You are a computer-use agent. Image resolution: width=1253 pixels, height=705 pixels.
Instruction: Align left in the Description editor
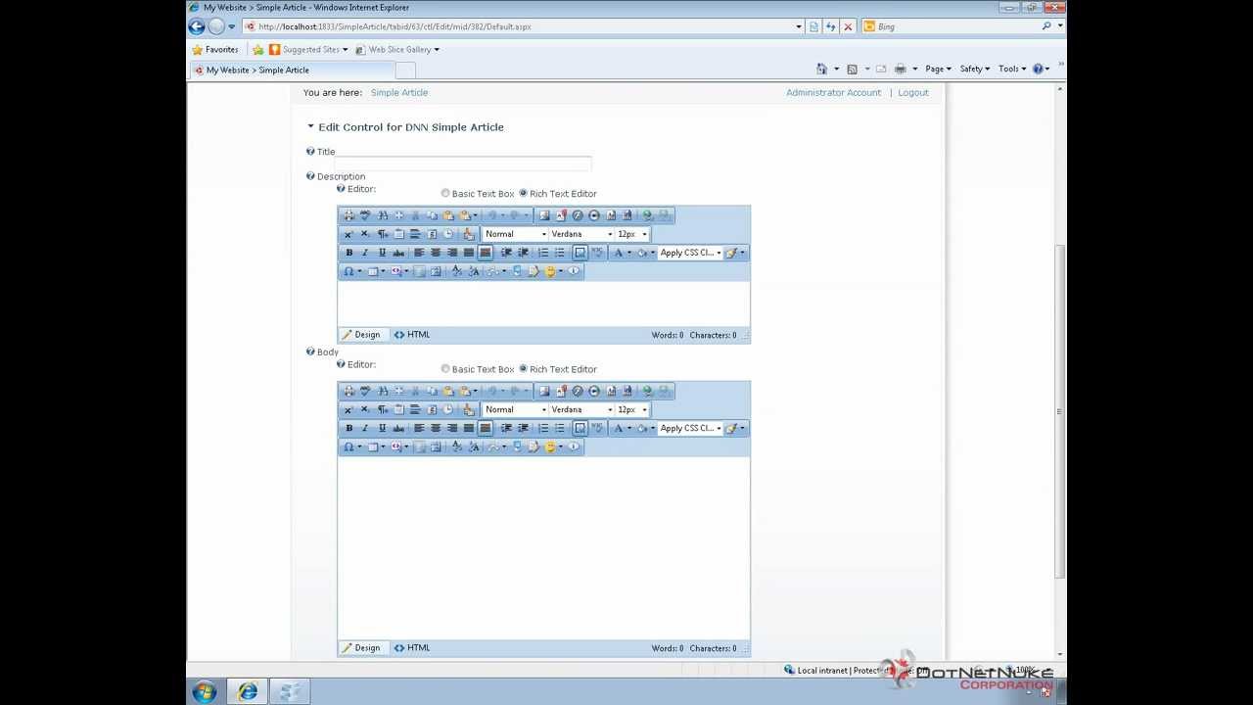coord(419,253)
